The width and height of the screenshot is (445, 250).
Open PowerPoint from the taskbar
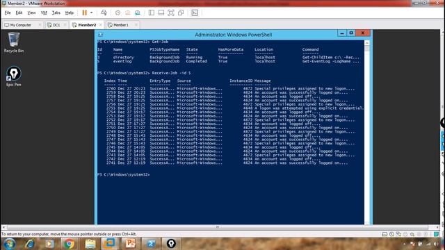point(130,244)
